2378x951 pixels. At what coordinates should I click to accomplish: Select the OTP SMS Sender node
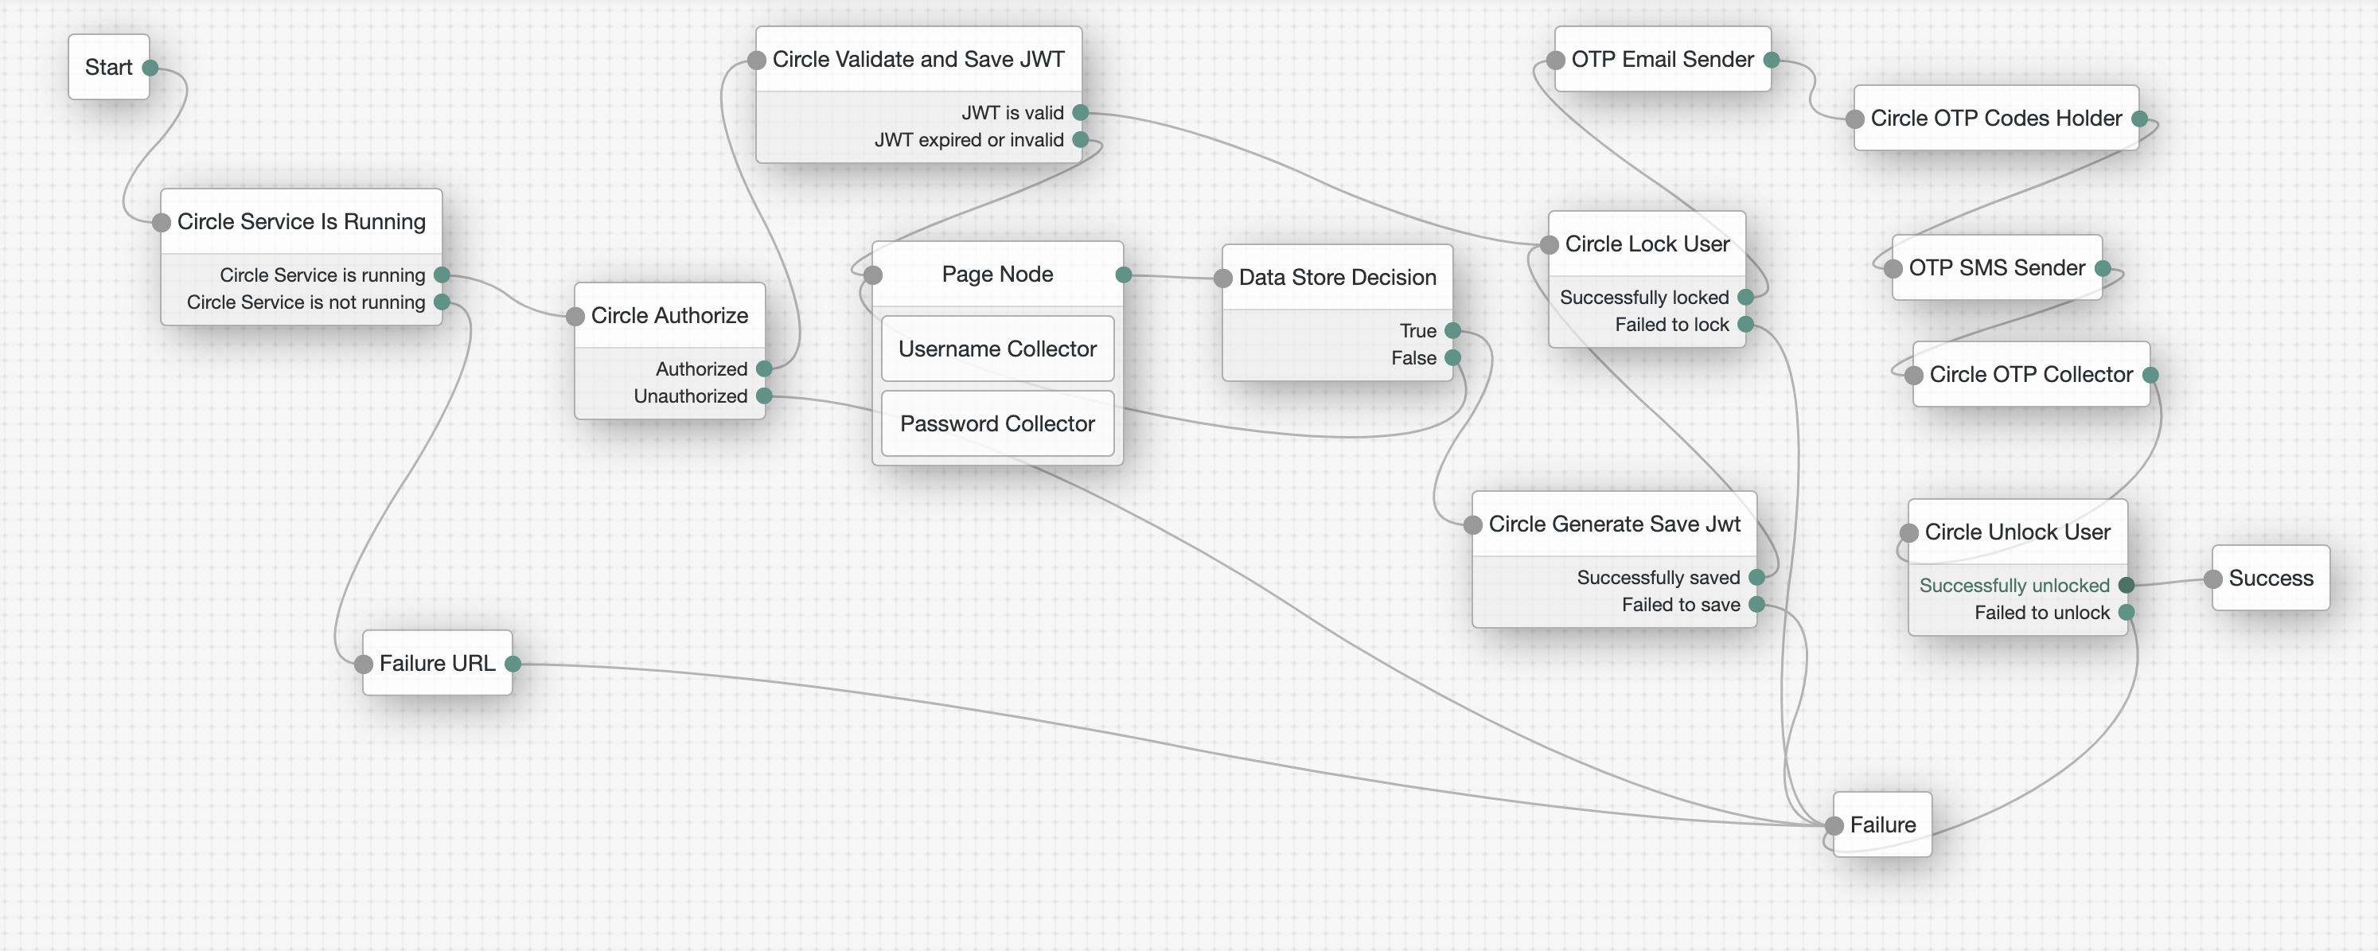1996,267
